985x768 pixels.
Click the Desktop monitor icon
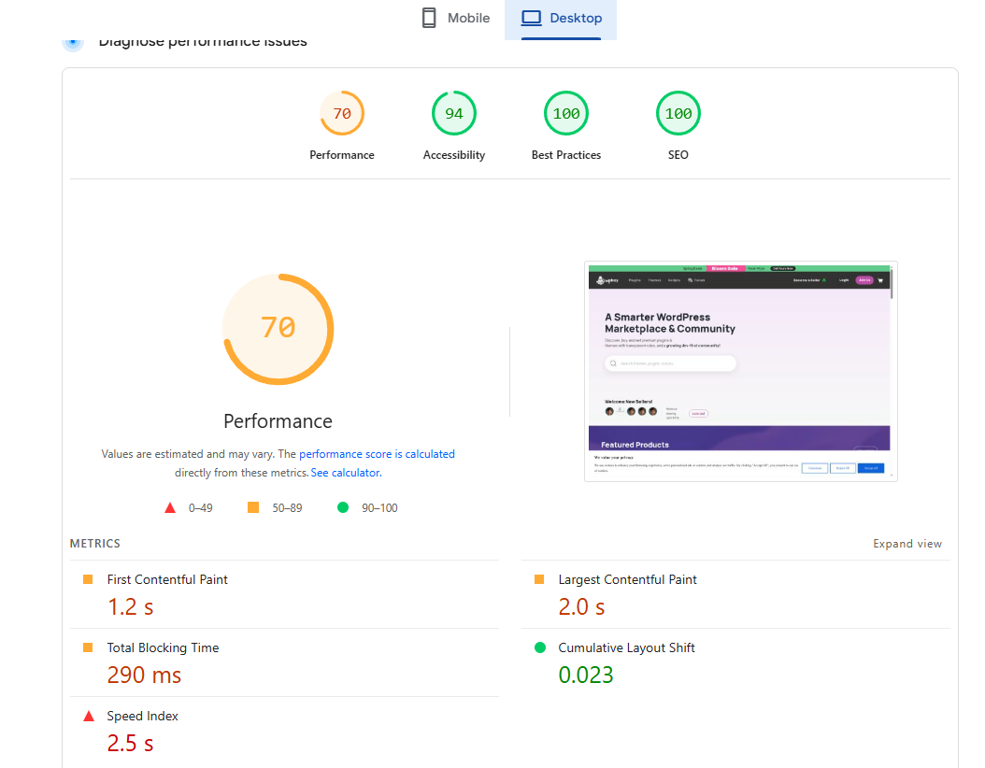pyautogui.click(x=532, y=18)
